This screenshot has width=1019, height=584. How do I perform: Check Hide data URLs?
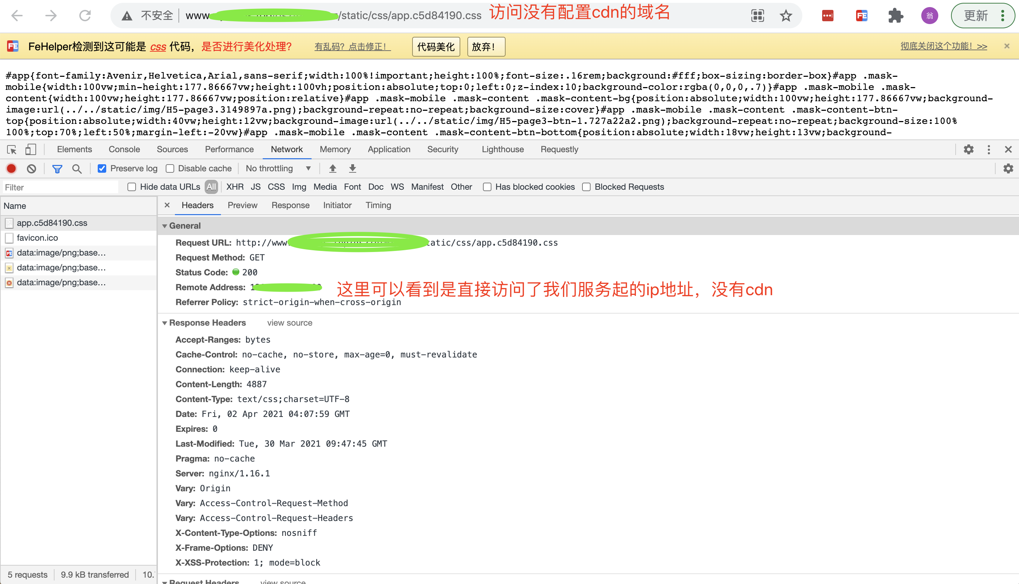click(132, 187)
